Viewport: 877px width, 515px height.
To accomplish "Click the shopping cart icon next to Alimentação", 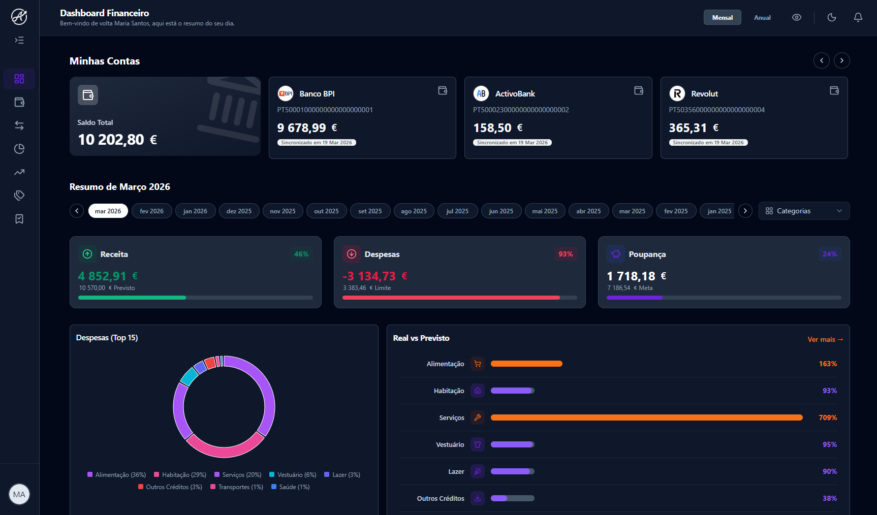I will (x=477, y=364).
